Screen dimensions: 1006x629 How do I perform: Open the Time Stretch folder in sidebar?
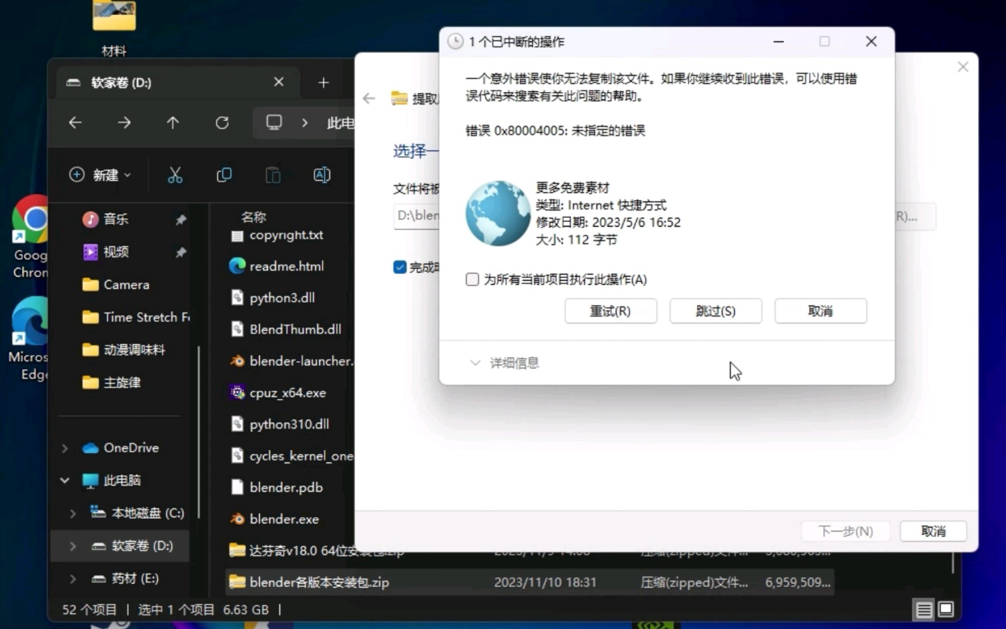pos(136,317)
